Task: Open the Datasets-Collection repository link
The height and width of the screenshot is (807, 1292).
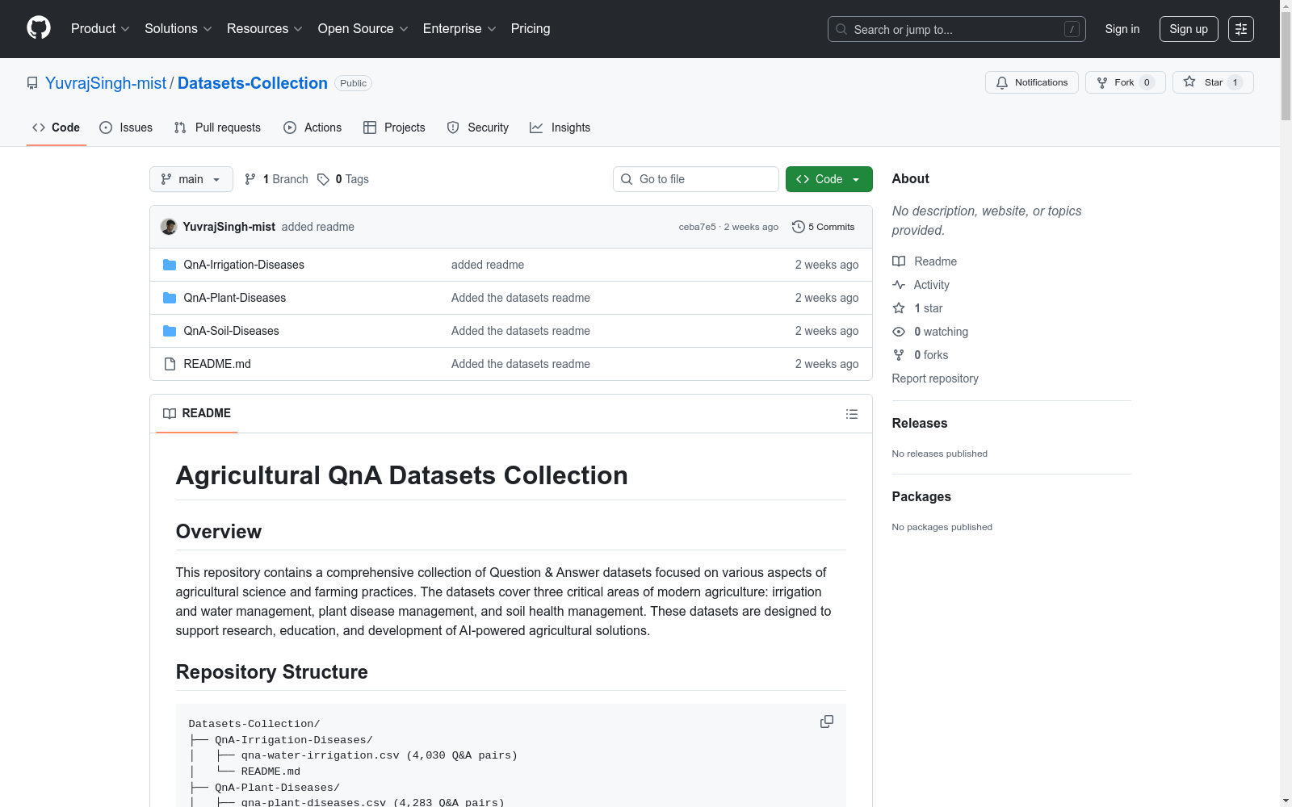Action: pos(253,83)
